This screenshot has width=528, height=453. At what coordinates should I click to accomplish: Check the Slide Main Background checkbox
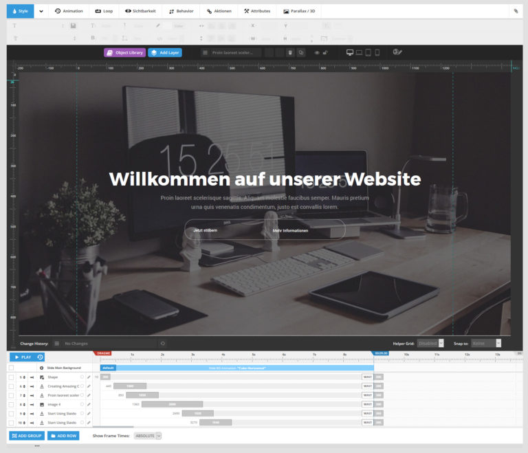[12, 368]
